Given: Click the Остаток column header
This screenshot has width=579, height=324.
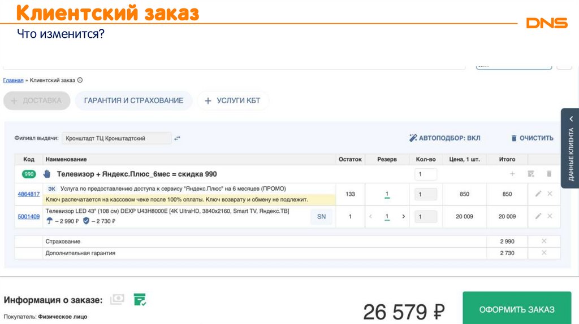Looking at the screenshot, I should 350,159.
